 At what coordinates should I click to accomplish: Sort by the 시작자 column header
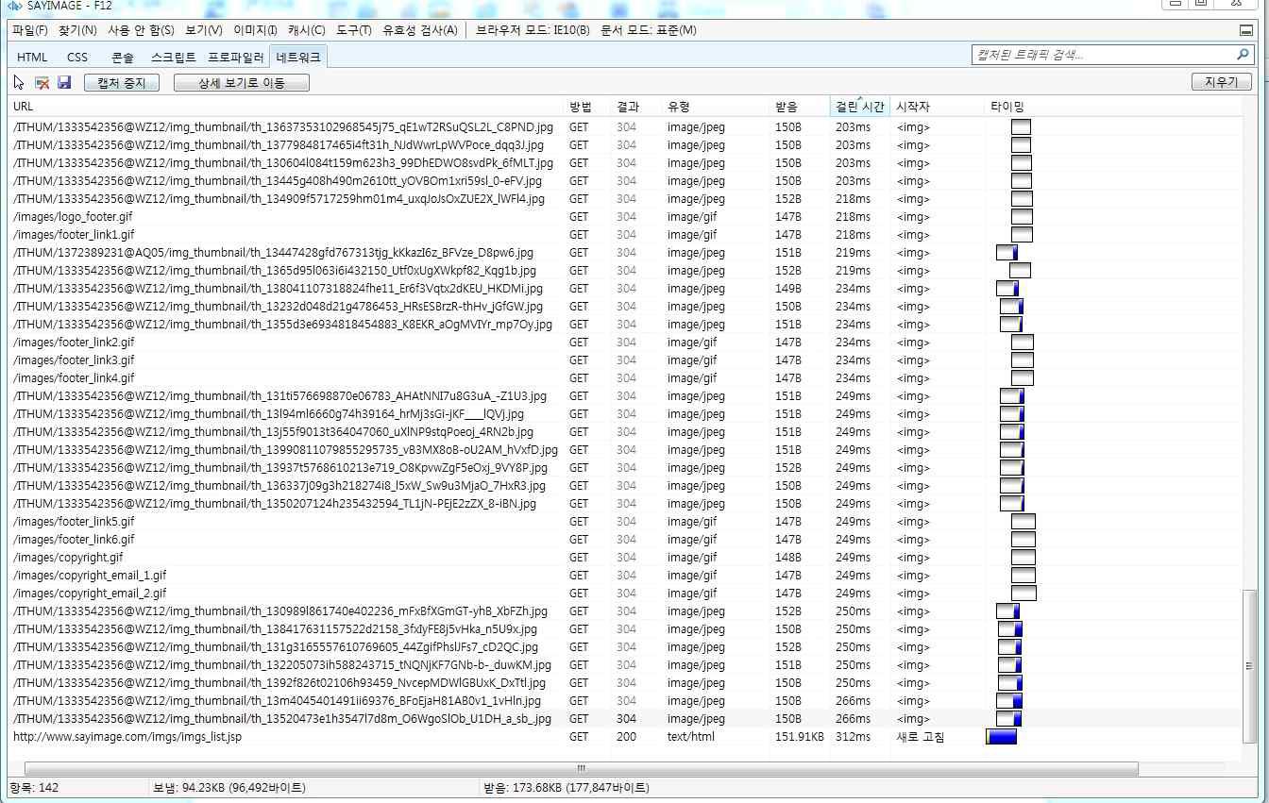937,107
